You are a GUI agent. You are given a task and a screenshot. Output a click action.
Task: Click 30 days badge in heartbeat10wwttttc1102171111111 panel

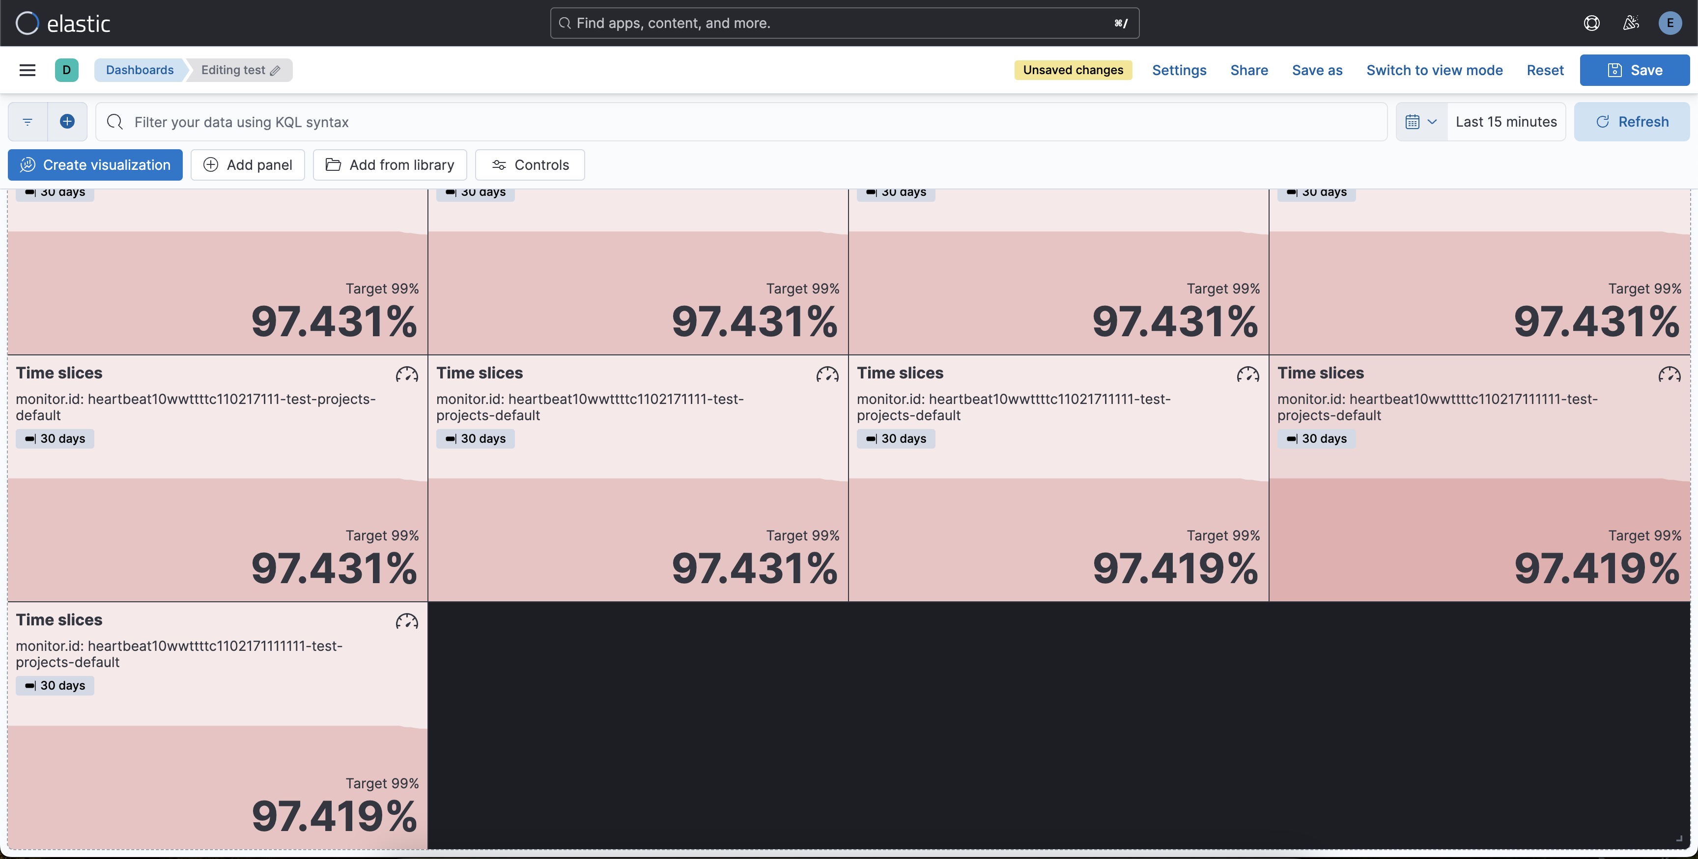(55, 686)
